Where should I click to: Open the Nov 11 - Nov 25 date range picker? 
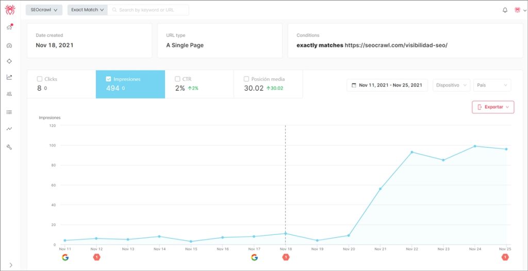(387, 85)
